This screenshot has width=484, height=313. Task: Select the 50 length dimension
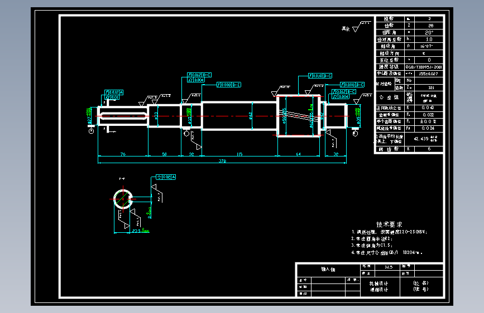(164, 154)
